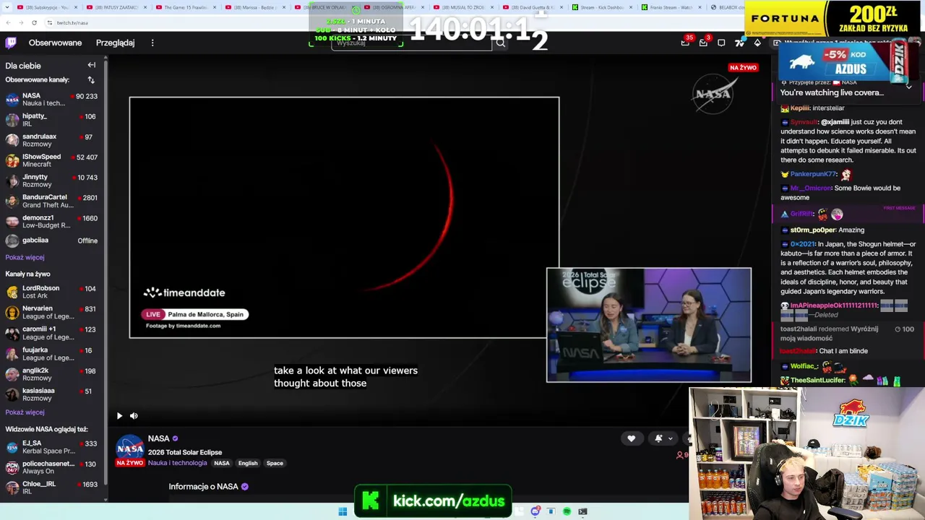Open caromili +1 live channel
This screenshot has height=520, width=925.
tap(52, 333)
